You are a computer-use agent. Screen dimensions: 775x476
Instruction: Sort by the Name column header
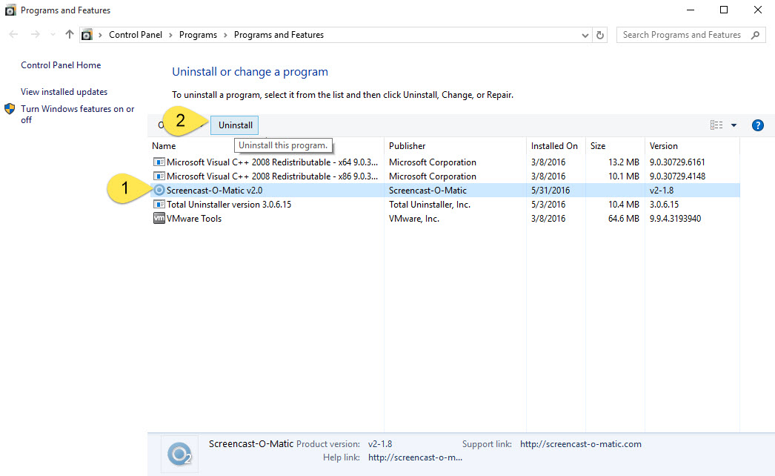267,146
